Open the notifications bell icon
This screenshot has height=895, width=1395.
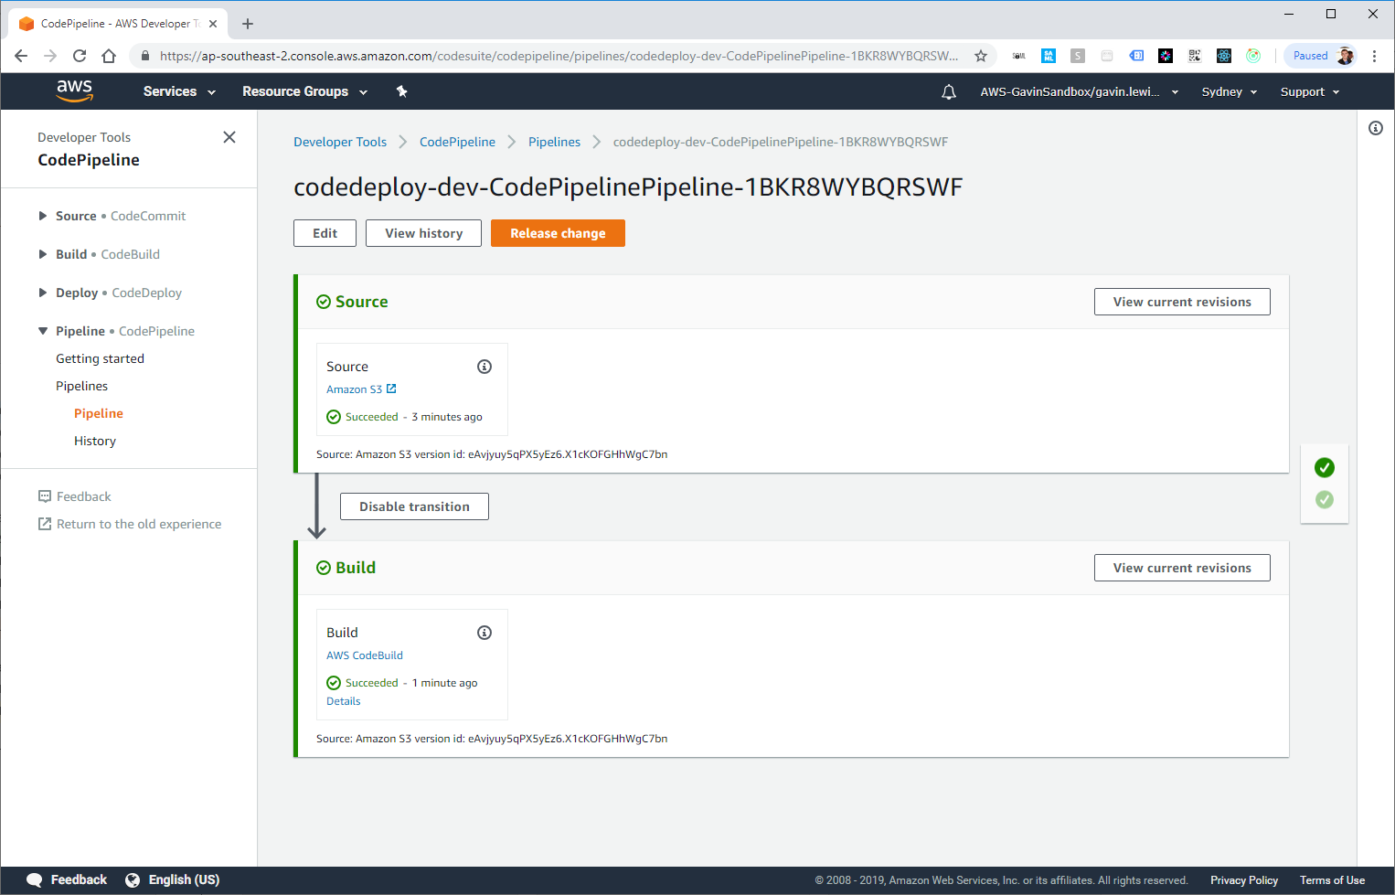949,91
